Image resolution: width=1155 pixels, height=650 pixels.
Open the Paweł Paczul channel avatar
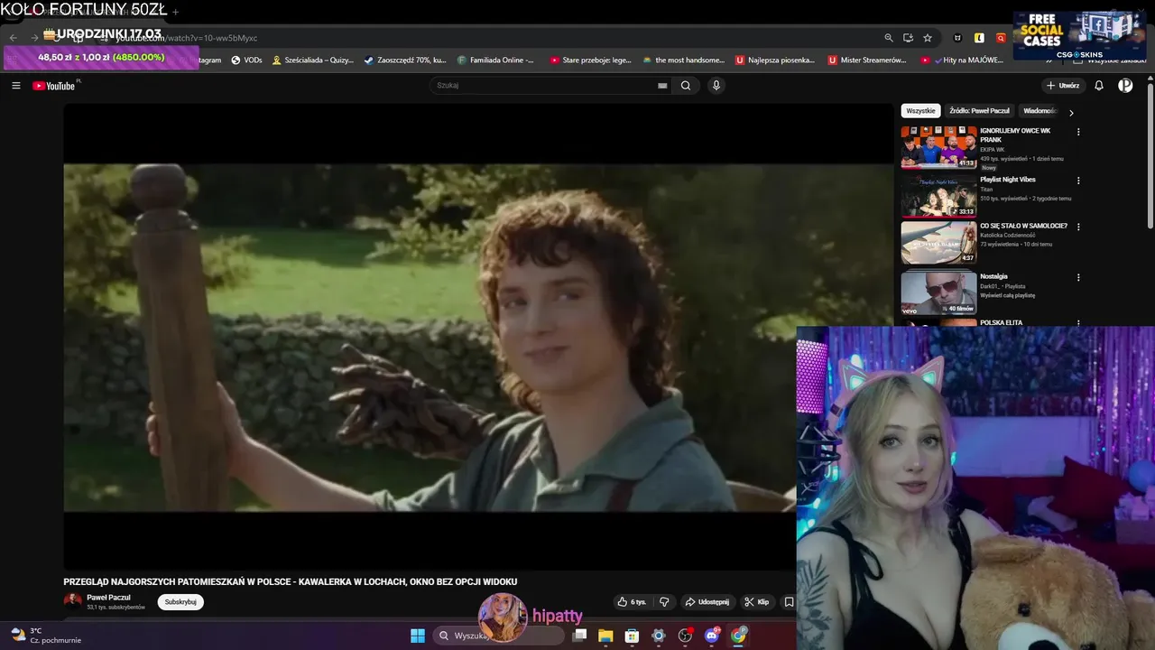pos(72,601)
